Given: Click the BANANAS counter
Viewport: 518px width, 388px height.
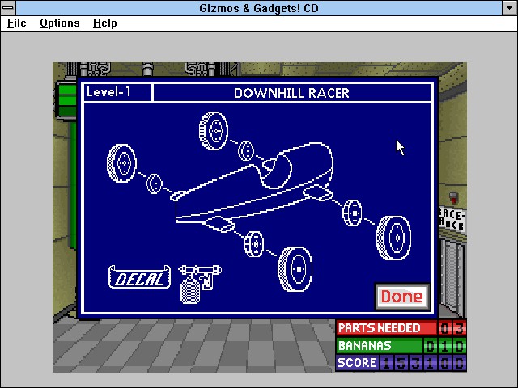Looking at the screenshot, I should click(x=401, y=346).
